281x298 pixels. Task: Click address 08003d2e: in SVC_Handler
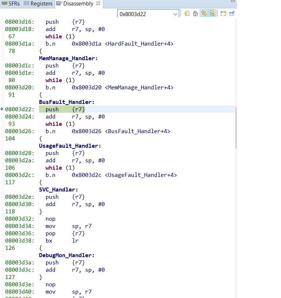coord(20,197)
